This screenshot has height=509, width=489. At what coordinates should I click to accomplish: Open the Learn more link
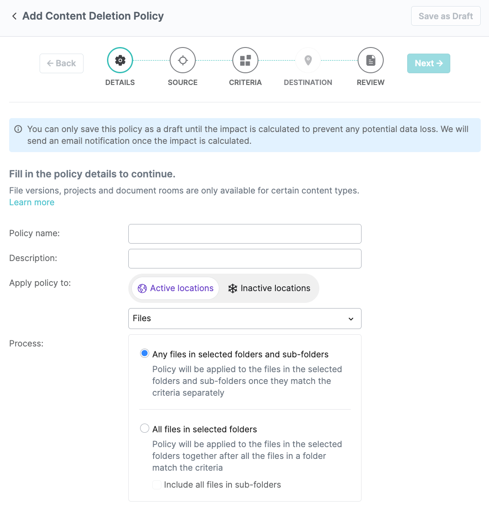tap(32, 202)
